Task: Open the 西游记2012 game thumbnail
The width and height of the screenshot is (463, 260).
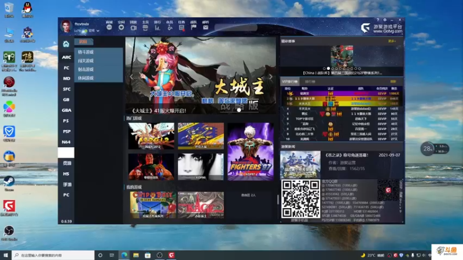Action: click(x=151, y=136)
